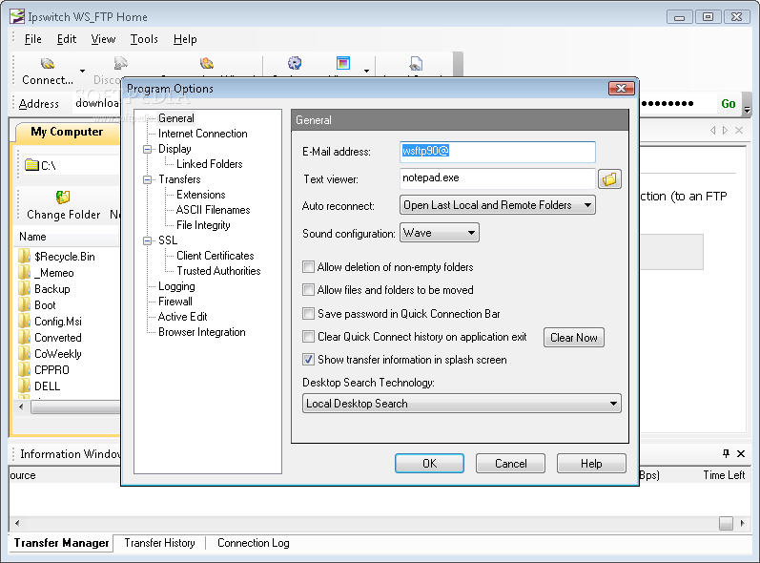Click the Help button in Program Options
Image resolution: width=760 pixels, height=563 pixels.
(591, 463)
